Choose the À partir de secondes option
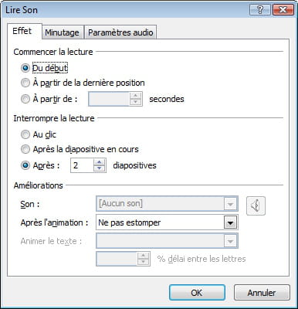 [x=25, y=99]
